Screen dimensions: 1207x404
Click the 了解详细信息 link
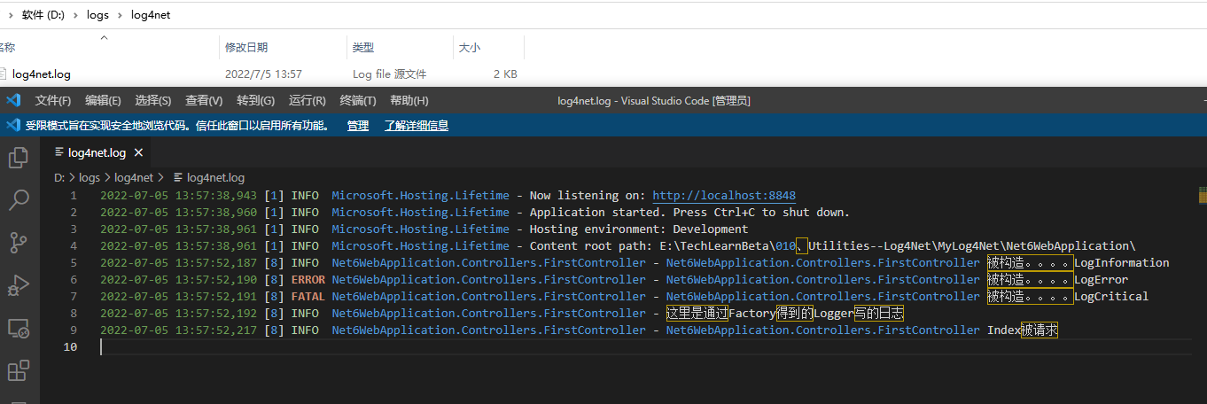pyautogui.click(x=417, y=126)
